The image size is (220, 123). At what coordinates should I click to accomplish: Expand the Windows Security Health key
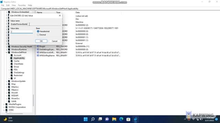[x=7, y=46]
